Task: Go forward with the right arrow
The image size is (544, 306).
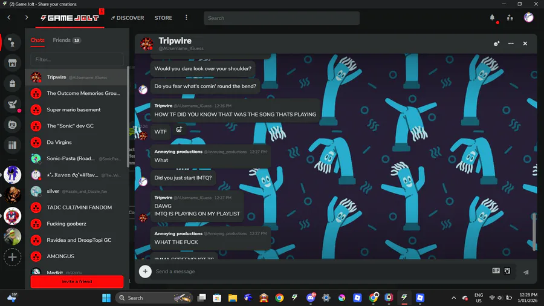Action: point(27,18)
